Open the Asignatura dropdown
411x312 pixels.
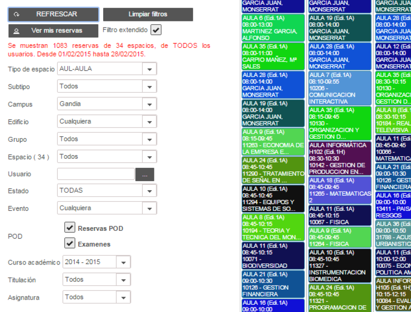(x=123, y=297)
